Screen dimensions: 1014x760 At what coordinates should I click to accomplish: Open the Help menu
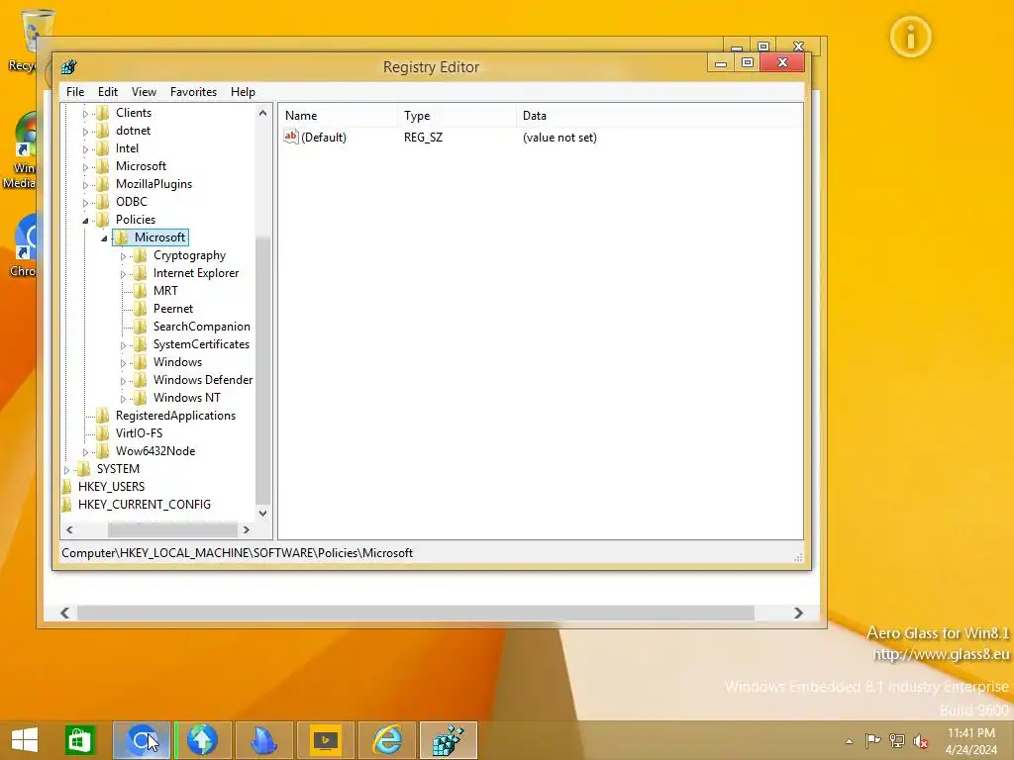tap(243, 92)
